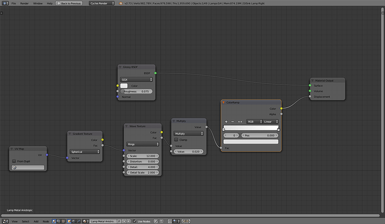Flip the ColorRamp with arrows icon

(240, 122)
